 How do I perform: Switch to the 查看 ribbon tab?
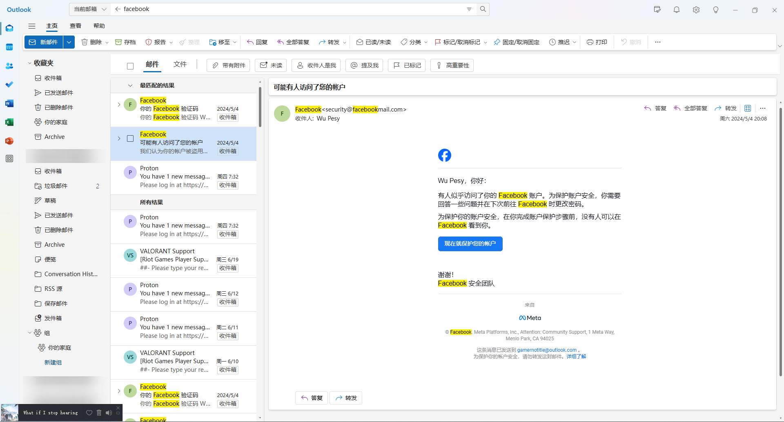[76, 26]
